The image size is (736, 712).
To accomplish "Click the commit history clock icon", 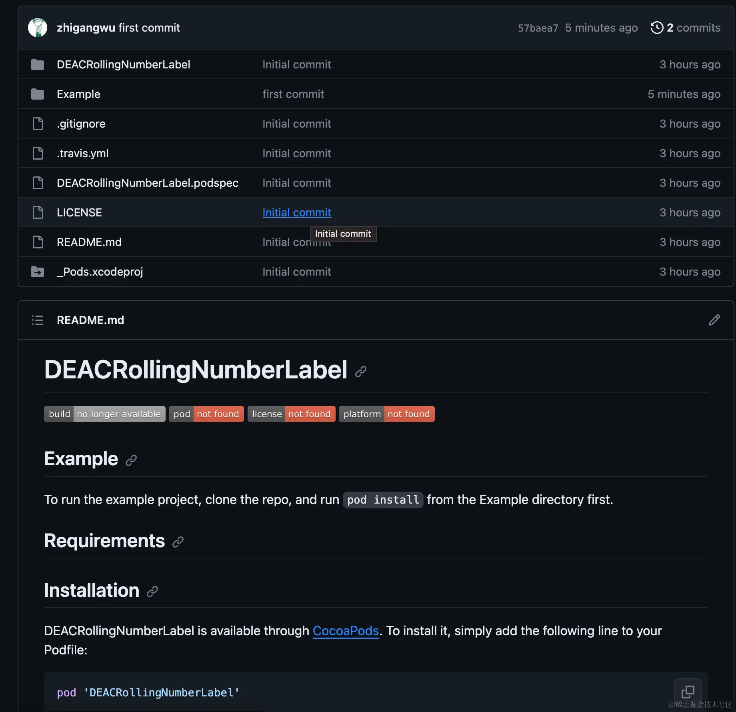I will tap(657, 28).
